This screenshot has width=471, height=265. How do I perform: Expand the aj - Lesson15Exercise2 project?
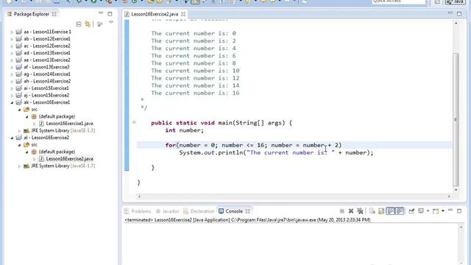pos(12,96)
